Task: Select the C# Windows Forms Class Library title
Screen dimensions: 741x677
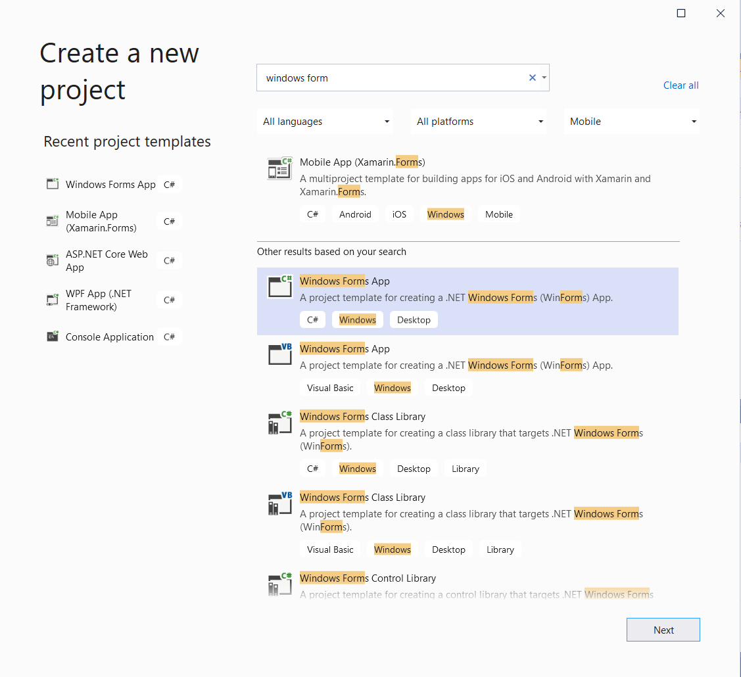Action: click(x=362, y=417)
